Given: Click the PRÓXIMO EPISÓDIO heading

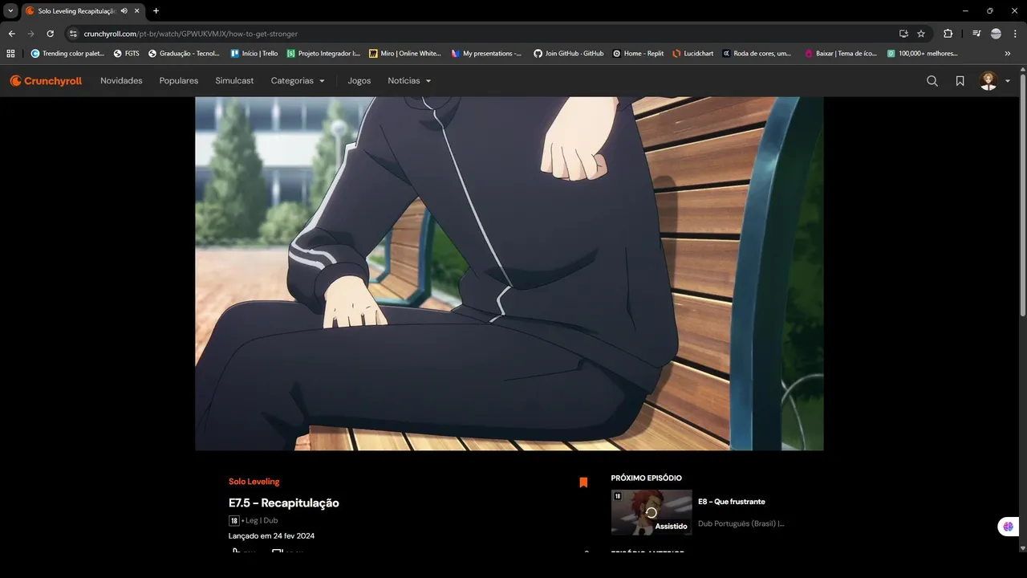Looking at the screenshot, I should 647,478.
